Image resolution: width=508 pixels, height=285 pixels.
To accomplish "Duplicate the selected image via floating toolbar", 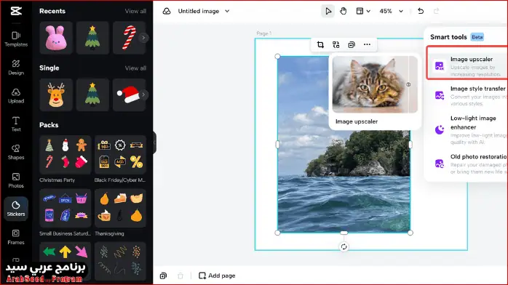I will point(352,44).
